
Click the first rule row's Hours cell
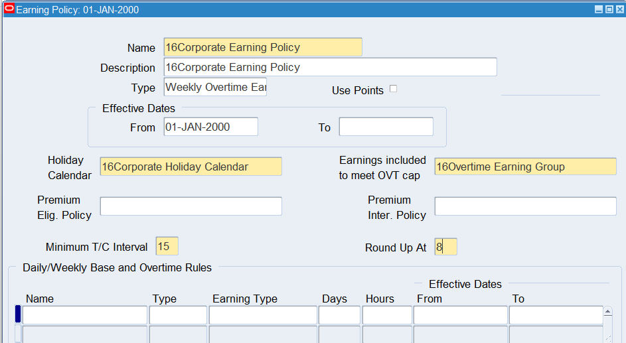[387, 315]
